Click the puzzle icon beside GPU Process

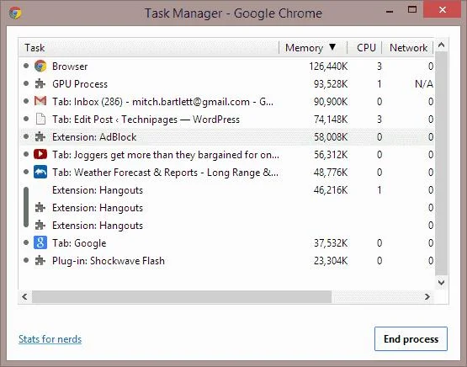[40, 84]
